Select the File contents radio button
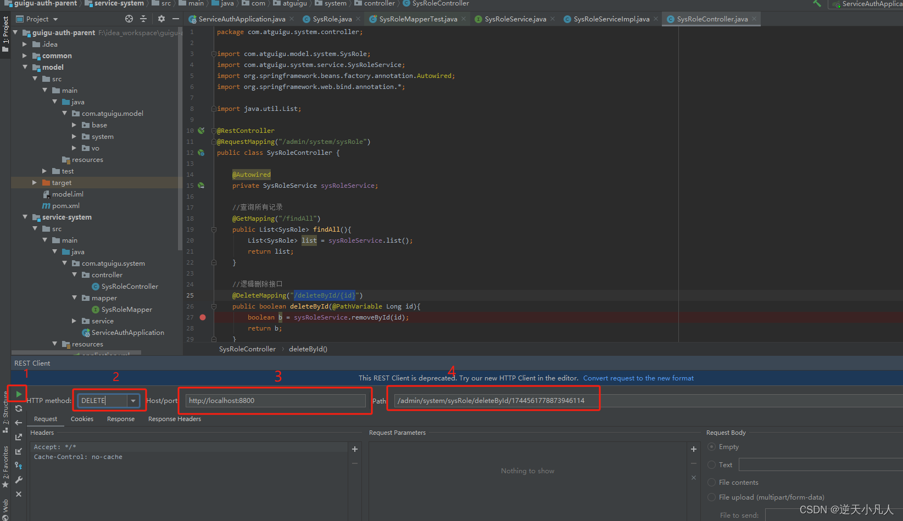 pos(711,482)
